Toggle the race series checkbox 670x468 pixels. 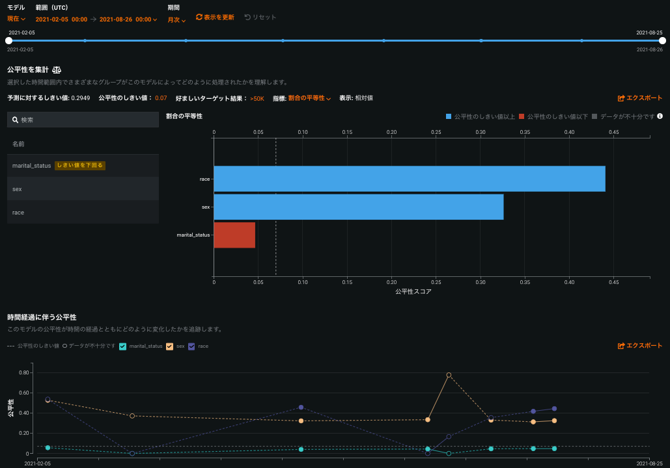[x=191, y=346]
